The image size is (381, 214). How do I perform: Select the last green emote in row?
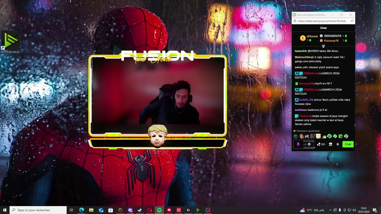point(346,136)
